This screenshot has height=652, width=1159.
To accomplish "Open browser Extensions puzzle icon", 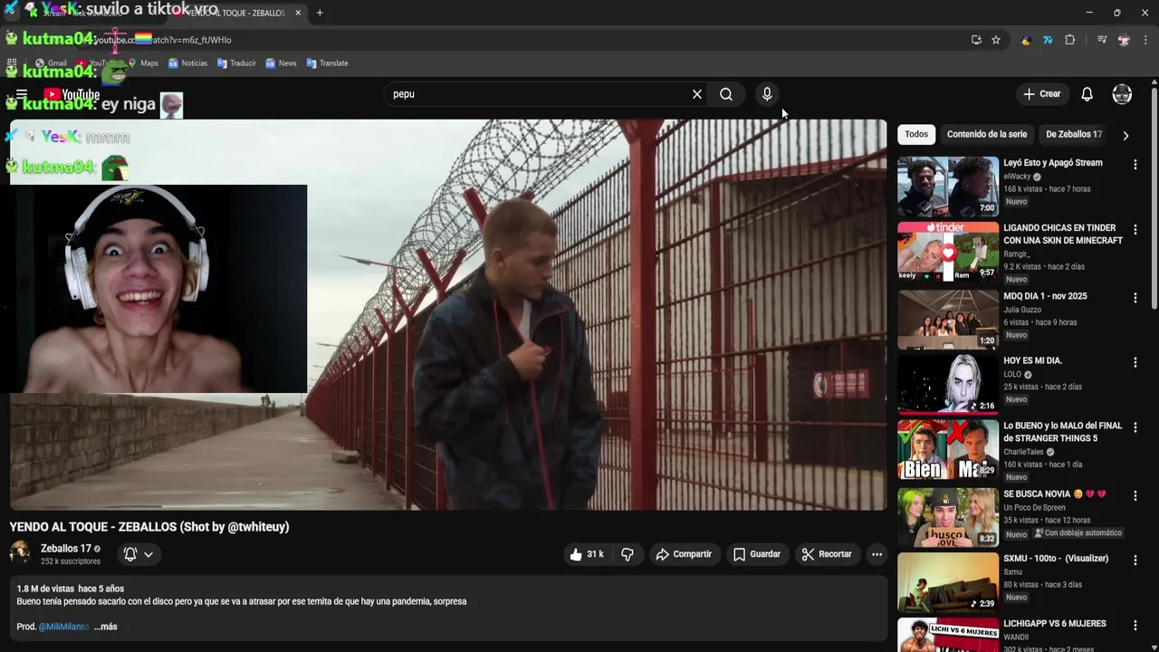I will (x=1069, y=40).
